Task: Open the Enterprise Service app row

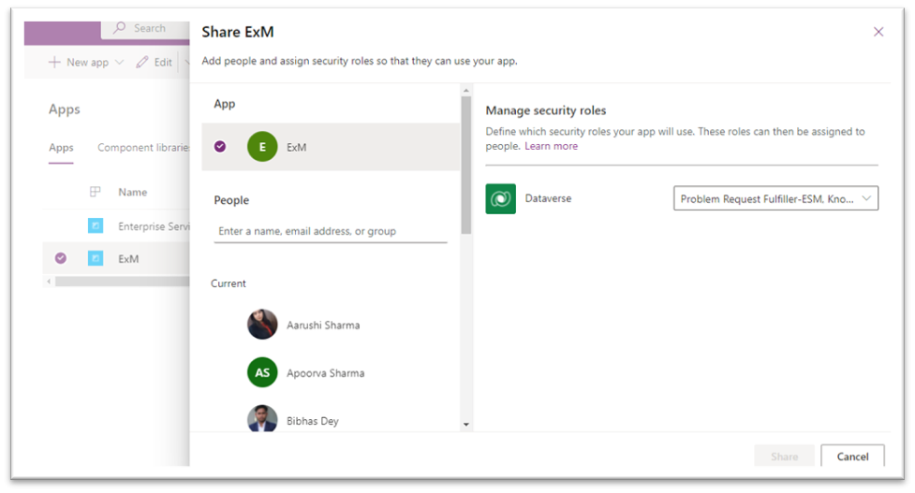Action: point(117,225)
